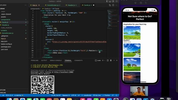The height and width of the screenshot is (100, 178).
Task: Switch to Debug Console tab
Action: [x=56, y=61]
